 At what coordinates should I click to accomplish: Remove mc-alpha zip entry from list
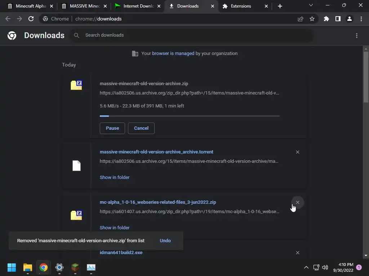coord(298,202)
